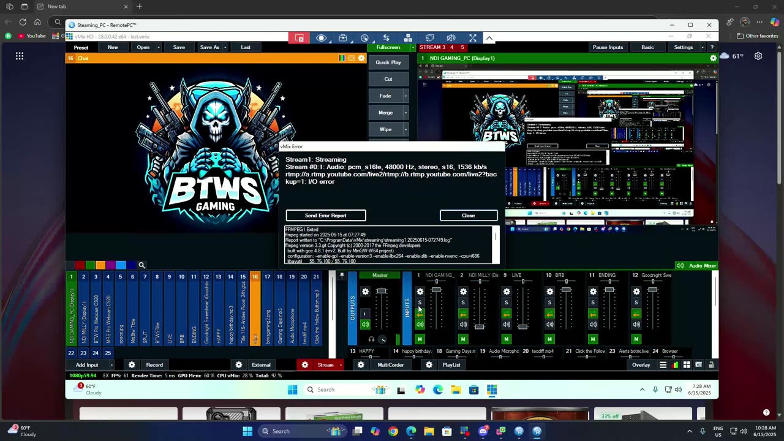Show the audio meters bar icon
This screenshot has height=441, width=784.
click(x=675, y=365)
